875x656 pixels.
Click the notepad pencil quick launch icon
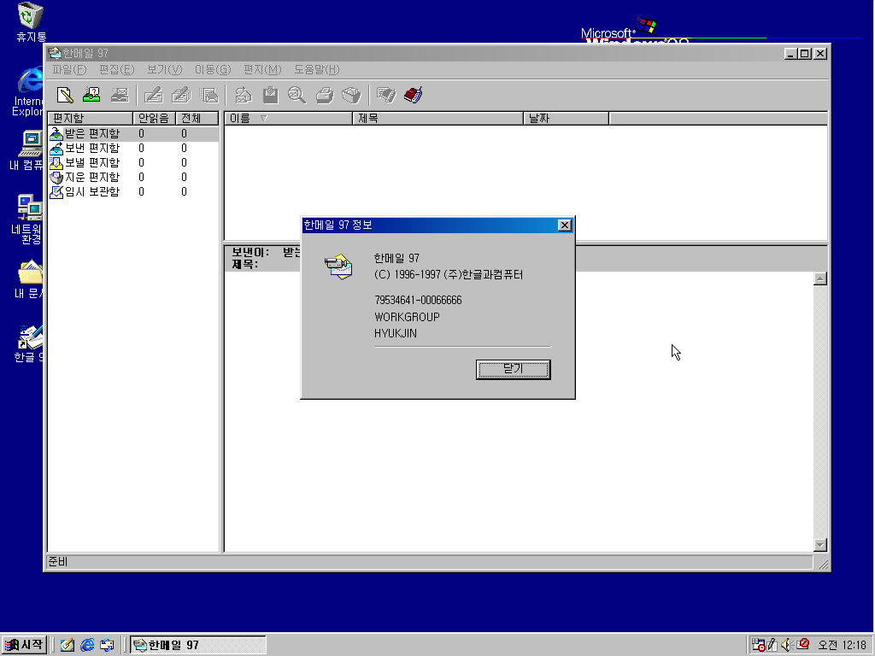68,645
